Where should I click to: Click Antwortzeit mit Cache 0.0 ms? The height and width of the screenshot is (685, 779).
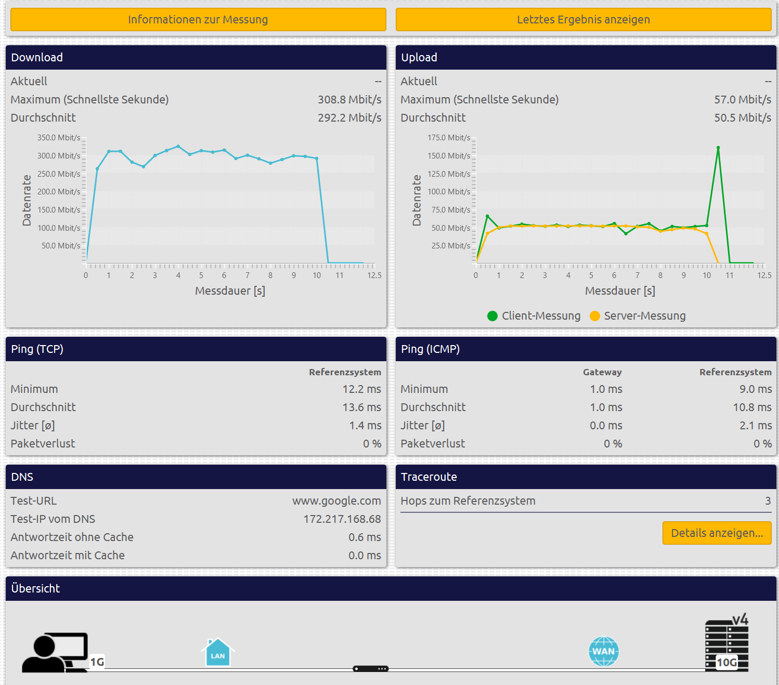click(x=365, y=556)
